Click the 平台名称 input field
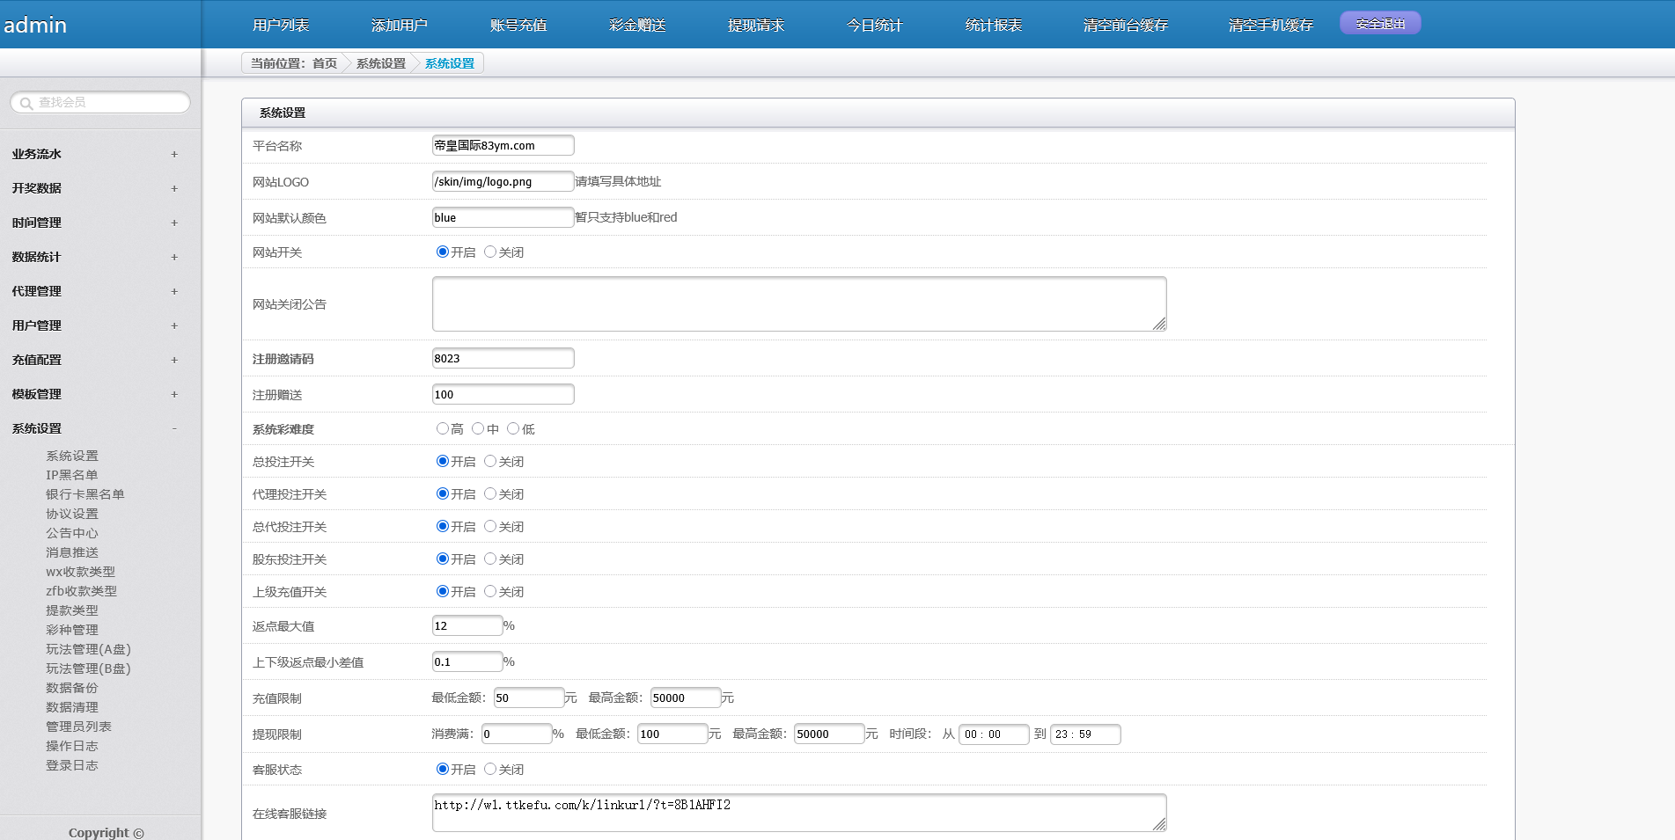1675x840 pixels. [x=503, y=145]
